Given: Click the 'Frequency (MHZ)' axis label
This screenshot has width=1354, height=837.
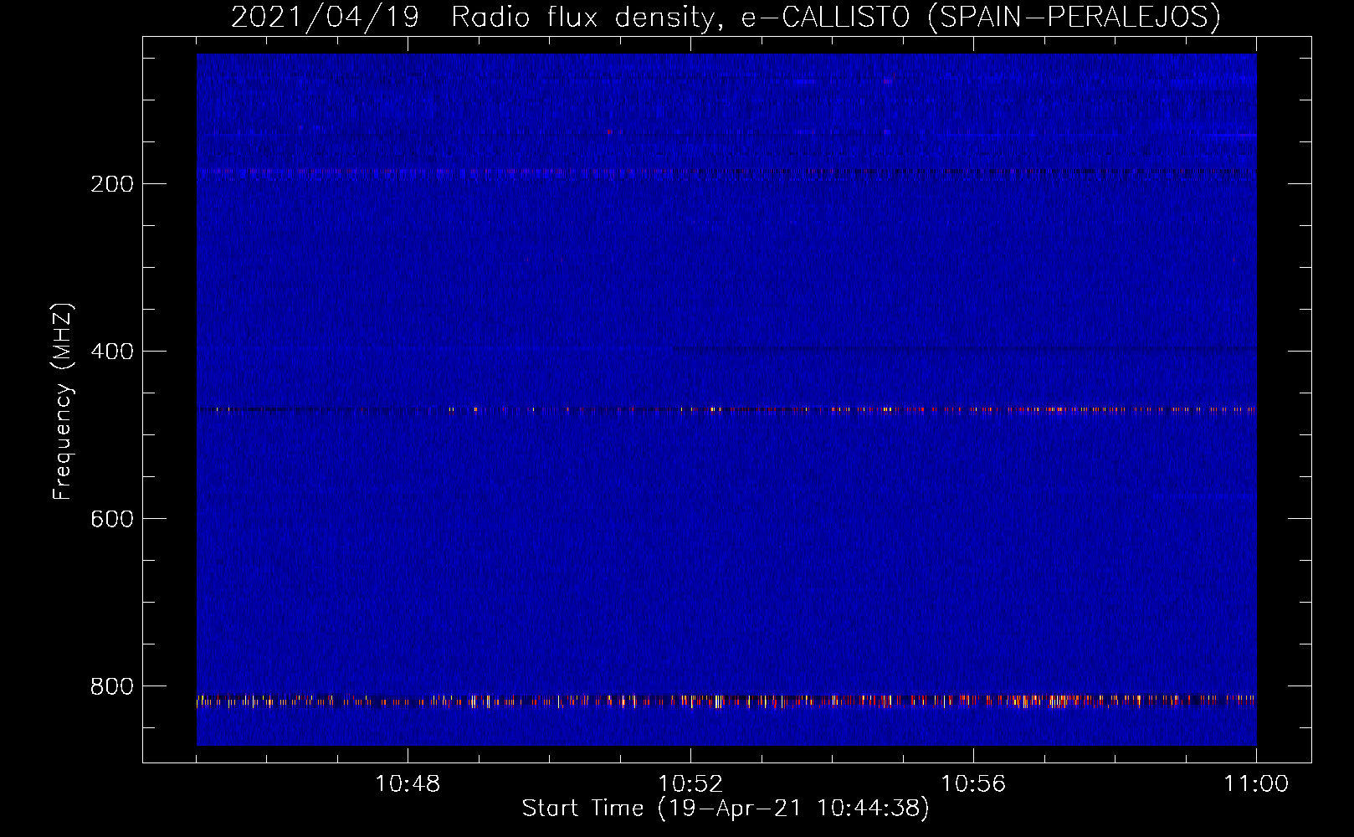Looking at the screenshot, I should point(63,402).
